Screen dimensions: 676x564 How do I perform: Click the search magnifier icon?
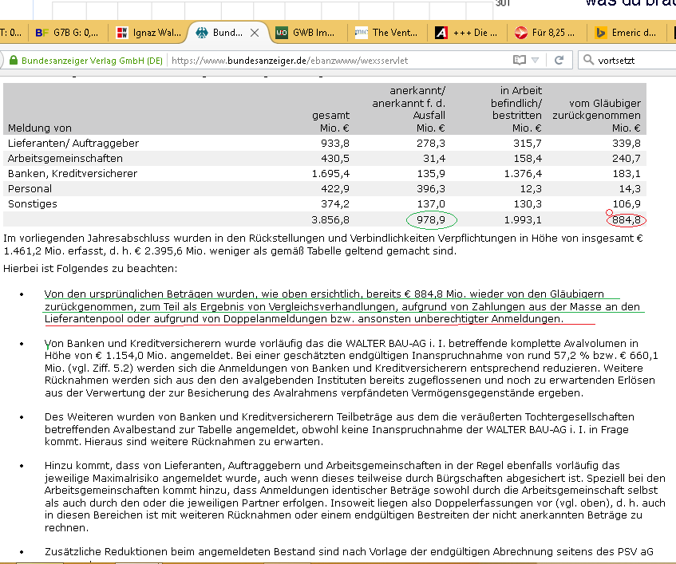(x=588, y=60)
